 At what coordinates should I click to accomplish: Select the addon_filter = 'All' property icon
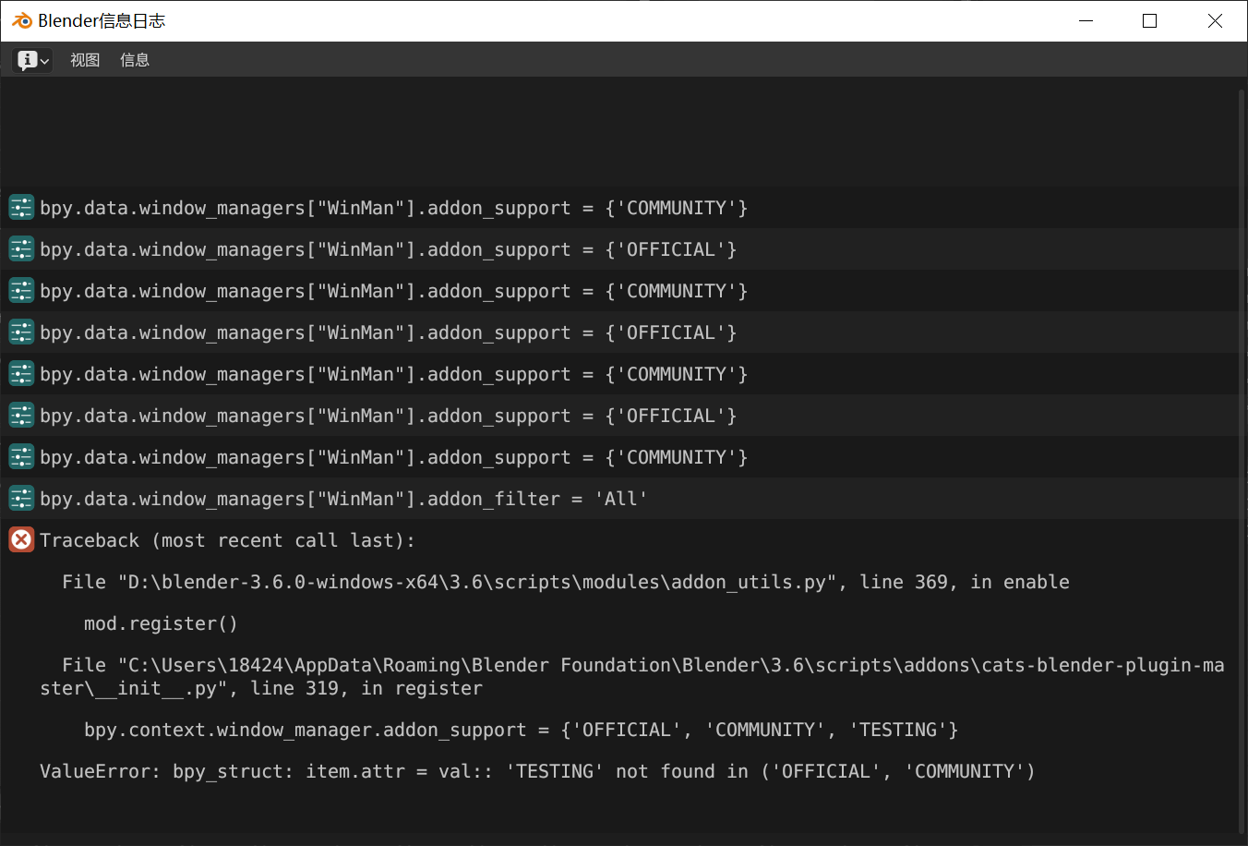point(21,499)
